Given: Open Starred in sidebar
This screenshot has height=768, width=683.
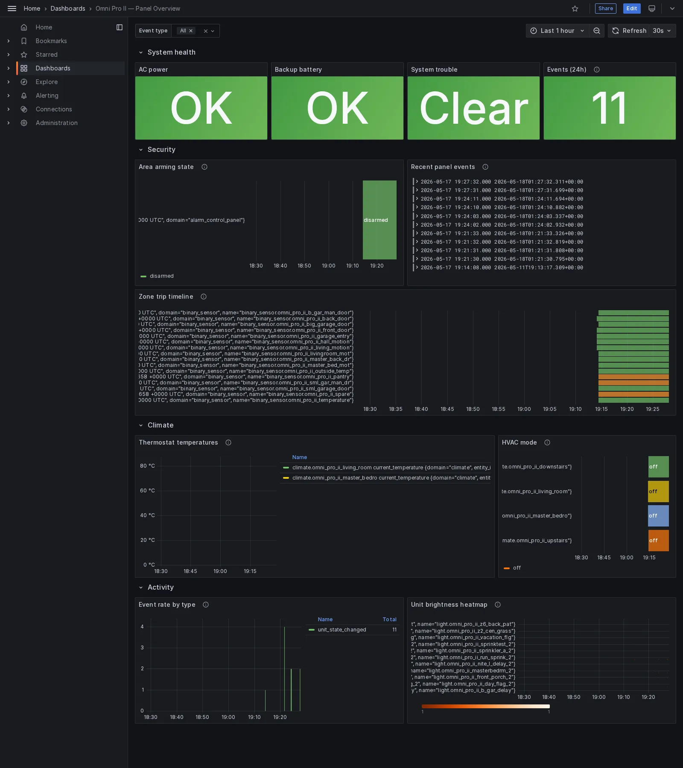Looking at the screenshot, I should point(47,55).
